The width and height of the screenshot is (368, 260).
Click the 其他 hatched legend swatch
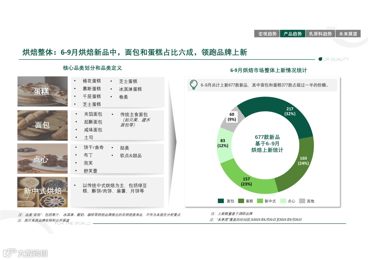(x=302, y=201)
